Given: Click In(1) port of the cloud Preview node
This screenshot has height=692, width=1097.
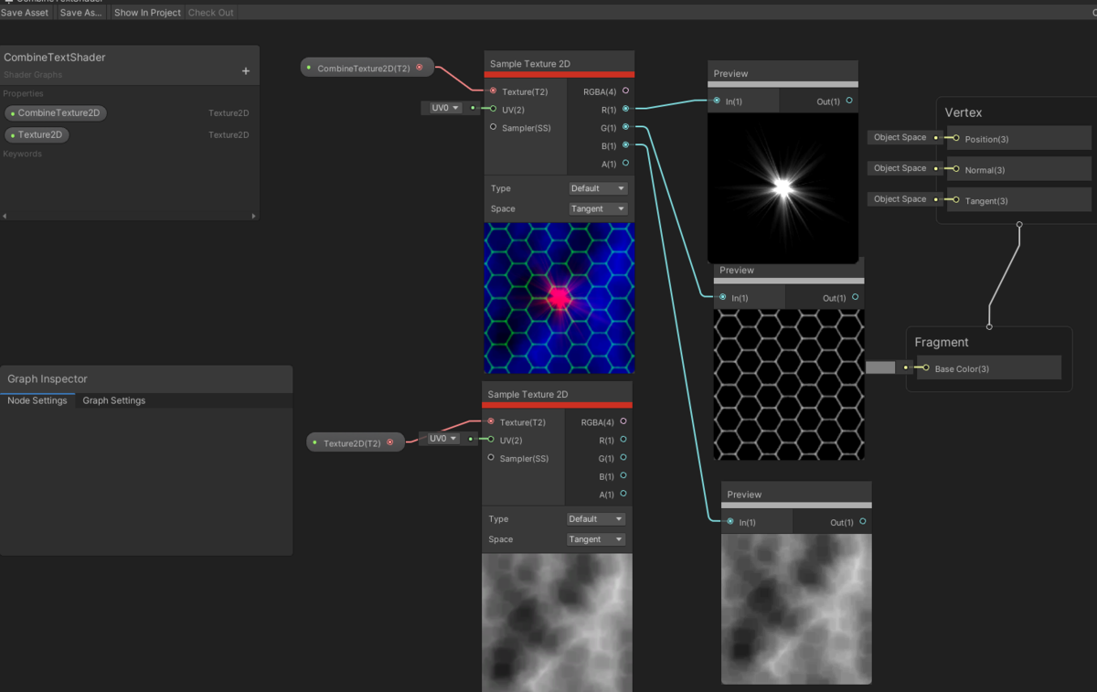Looking at the screenshot, I should point(730,521).
